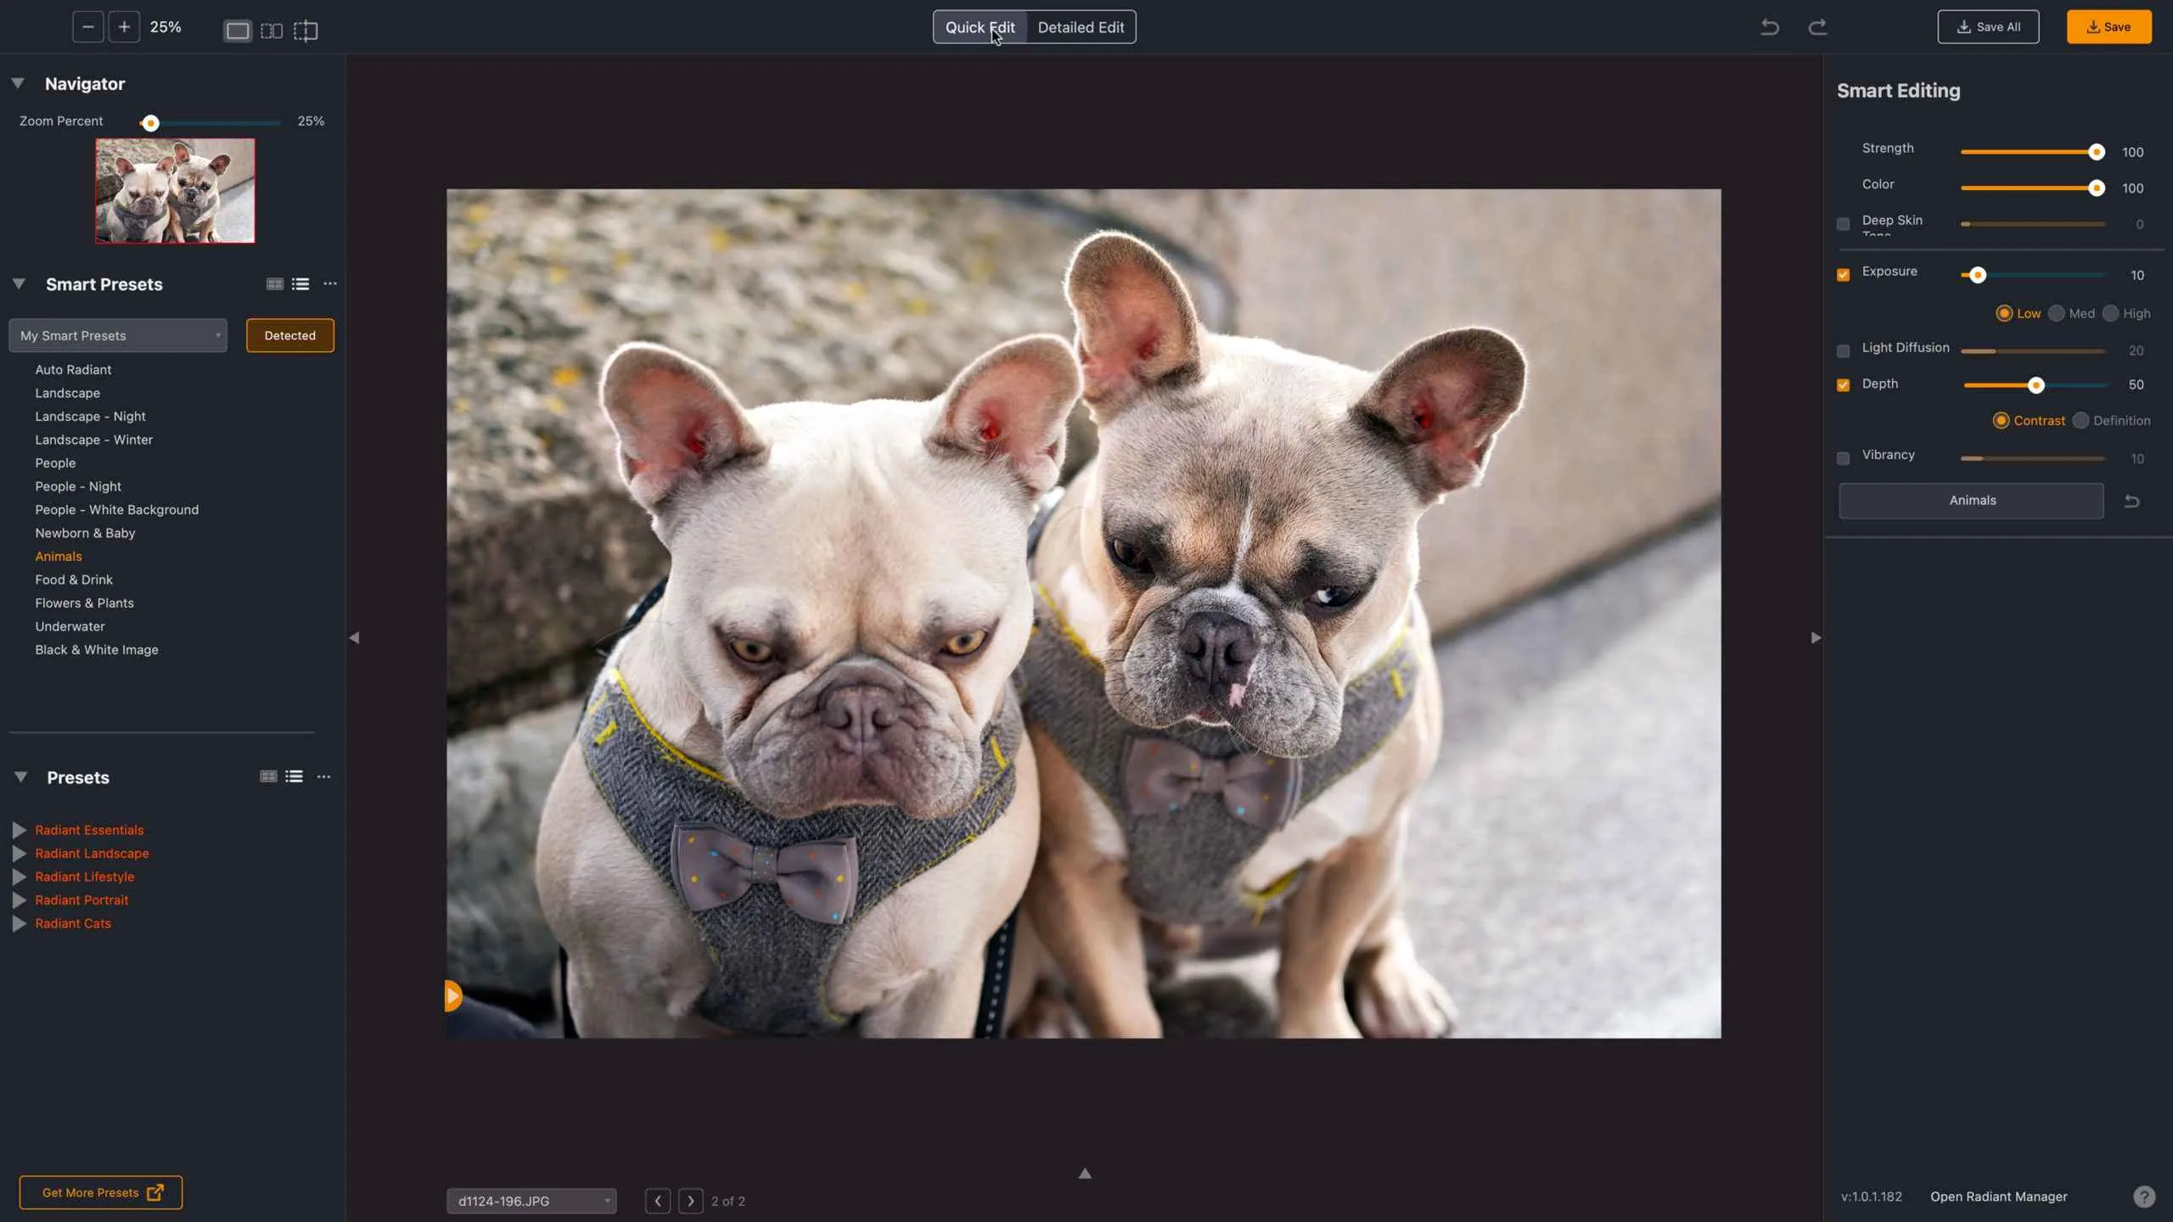The height and width of the screenshot is (1222, 2173).
Task: Switch to the Detailed Edit tab
Action: tap(1081, 27)
